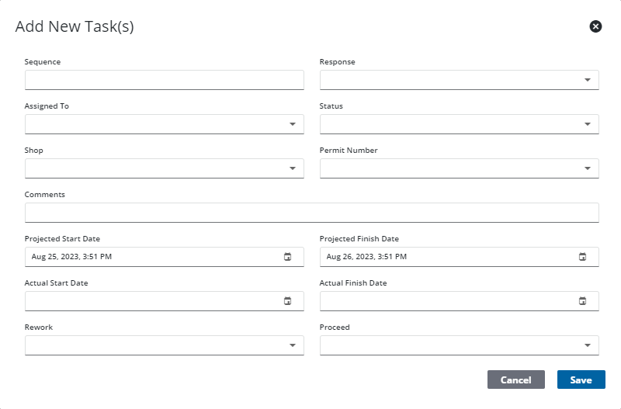Image resolution: width=621 pixels, height=409 pixels.
Task: Open the Status dropdown list
Action: (x=587, y=124)
